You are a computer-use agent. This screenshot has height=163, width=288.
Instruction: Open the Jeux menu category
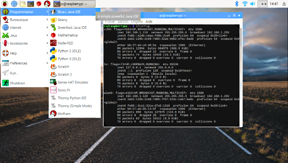[25, 35]
